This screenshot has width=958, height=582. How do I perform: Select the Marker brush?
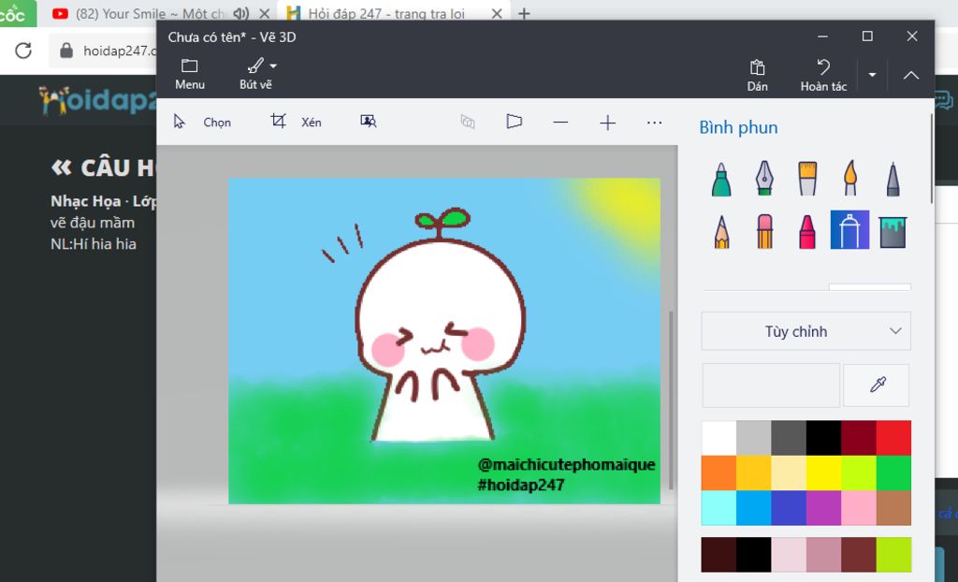[721, 179]
